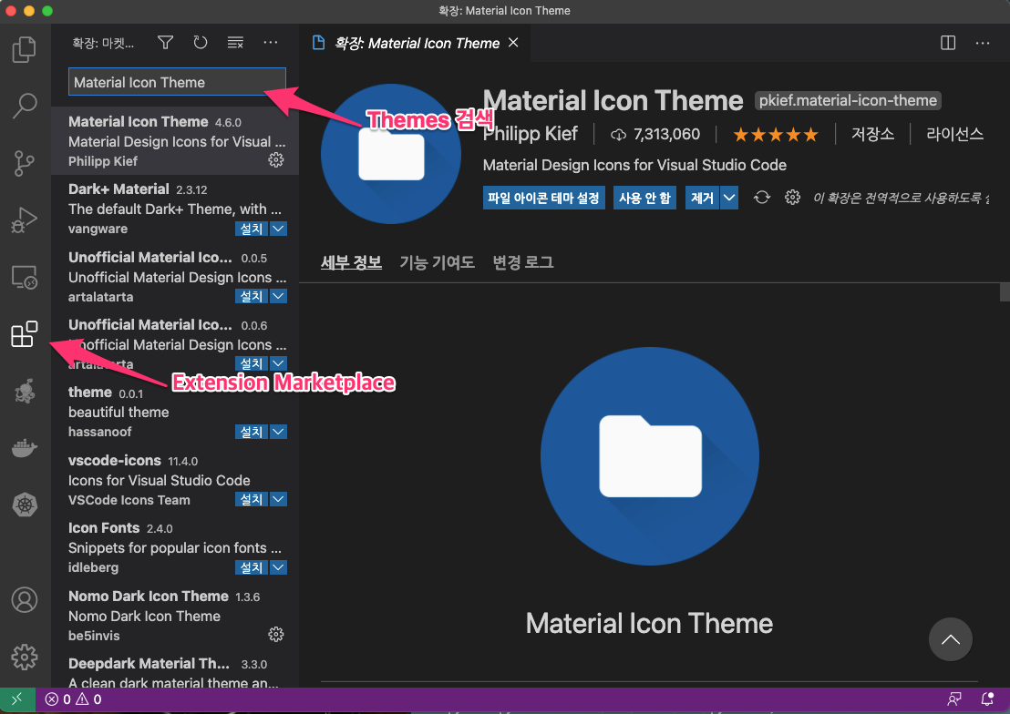Select the 확장: Material Icon Theme editor tab

416,43
